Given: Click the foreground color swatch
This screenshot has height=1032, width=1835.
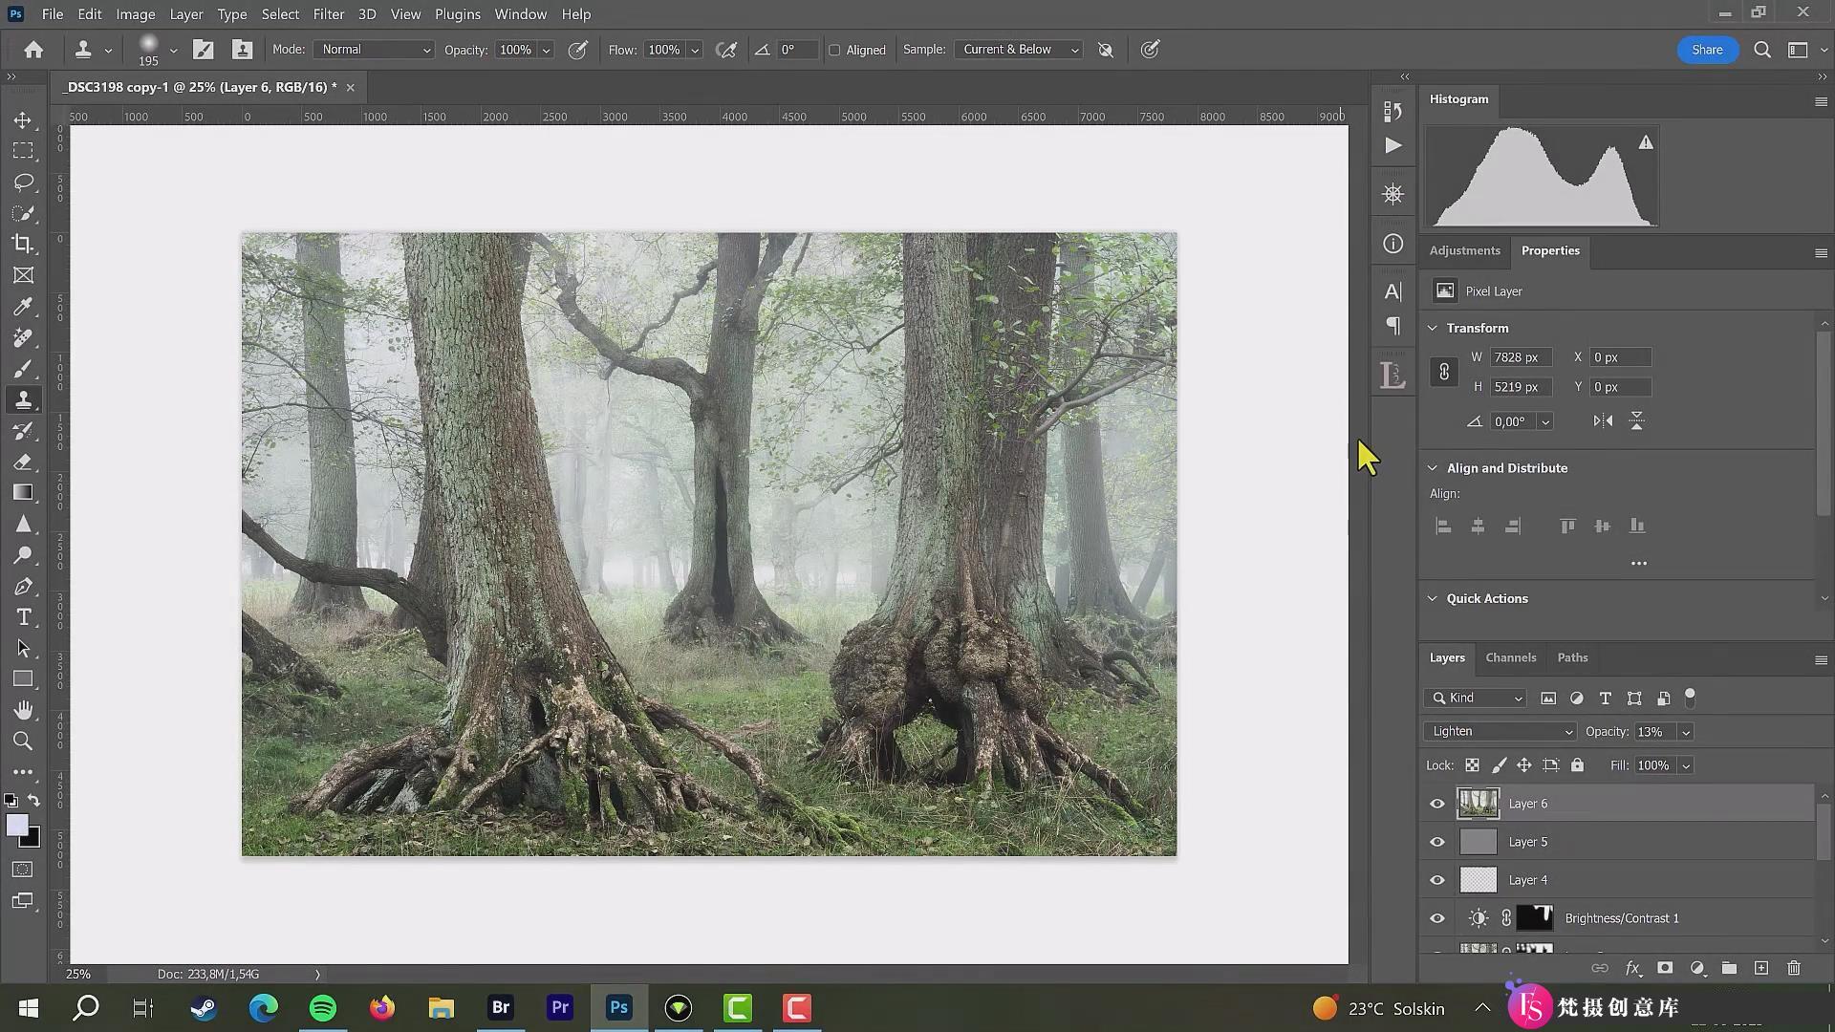Looking at the screenshot, I should click(17, 826).
